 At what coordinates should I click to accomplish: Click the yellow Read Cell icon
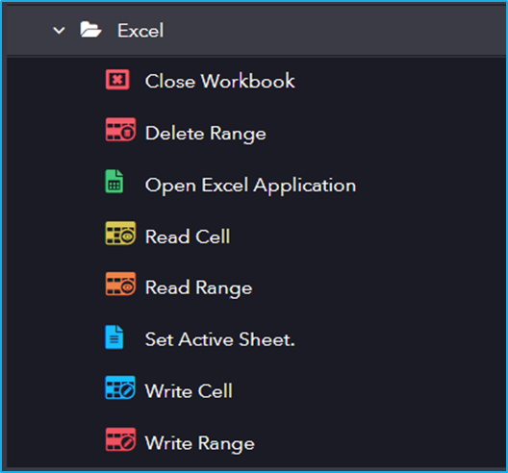point(120,233)
